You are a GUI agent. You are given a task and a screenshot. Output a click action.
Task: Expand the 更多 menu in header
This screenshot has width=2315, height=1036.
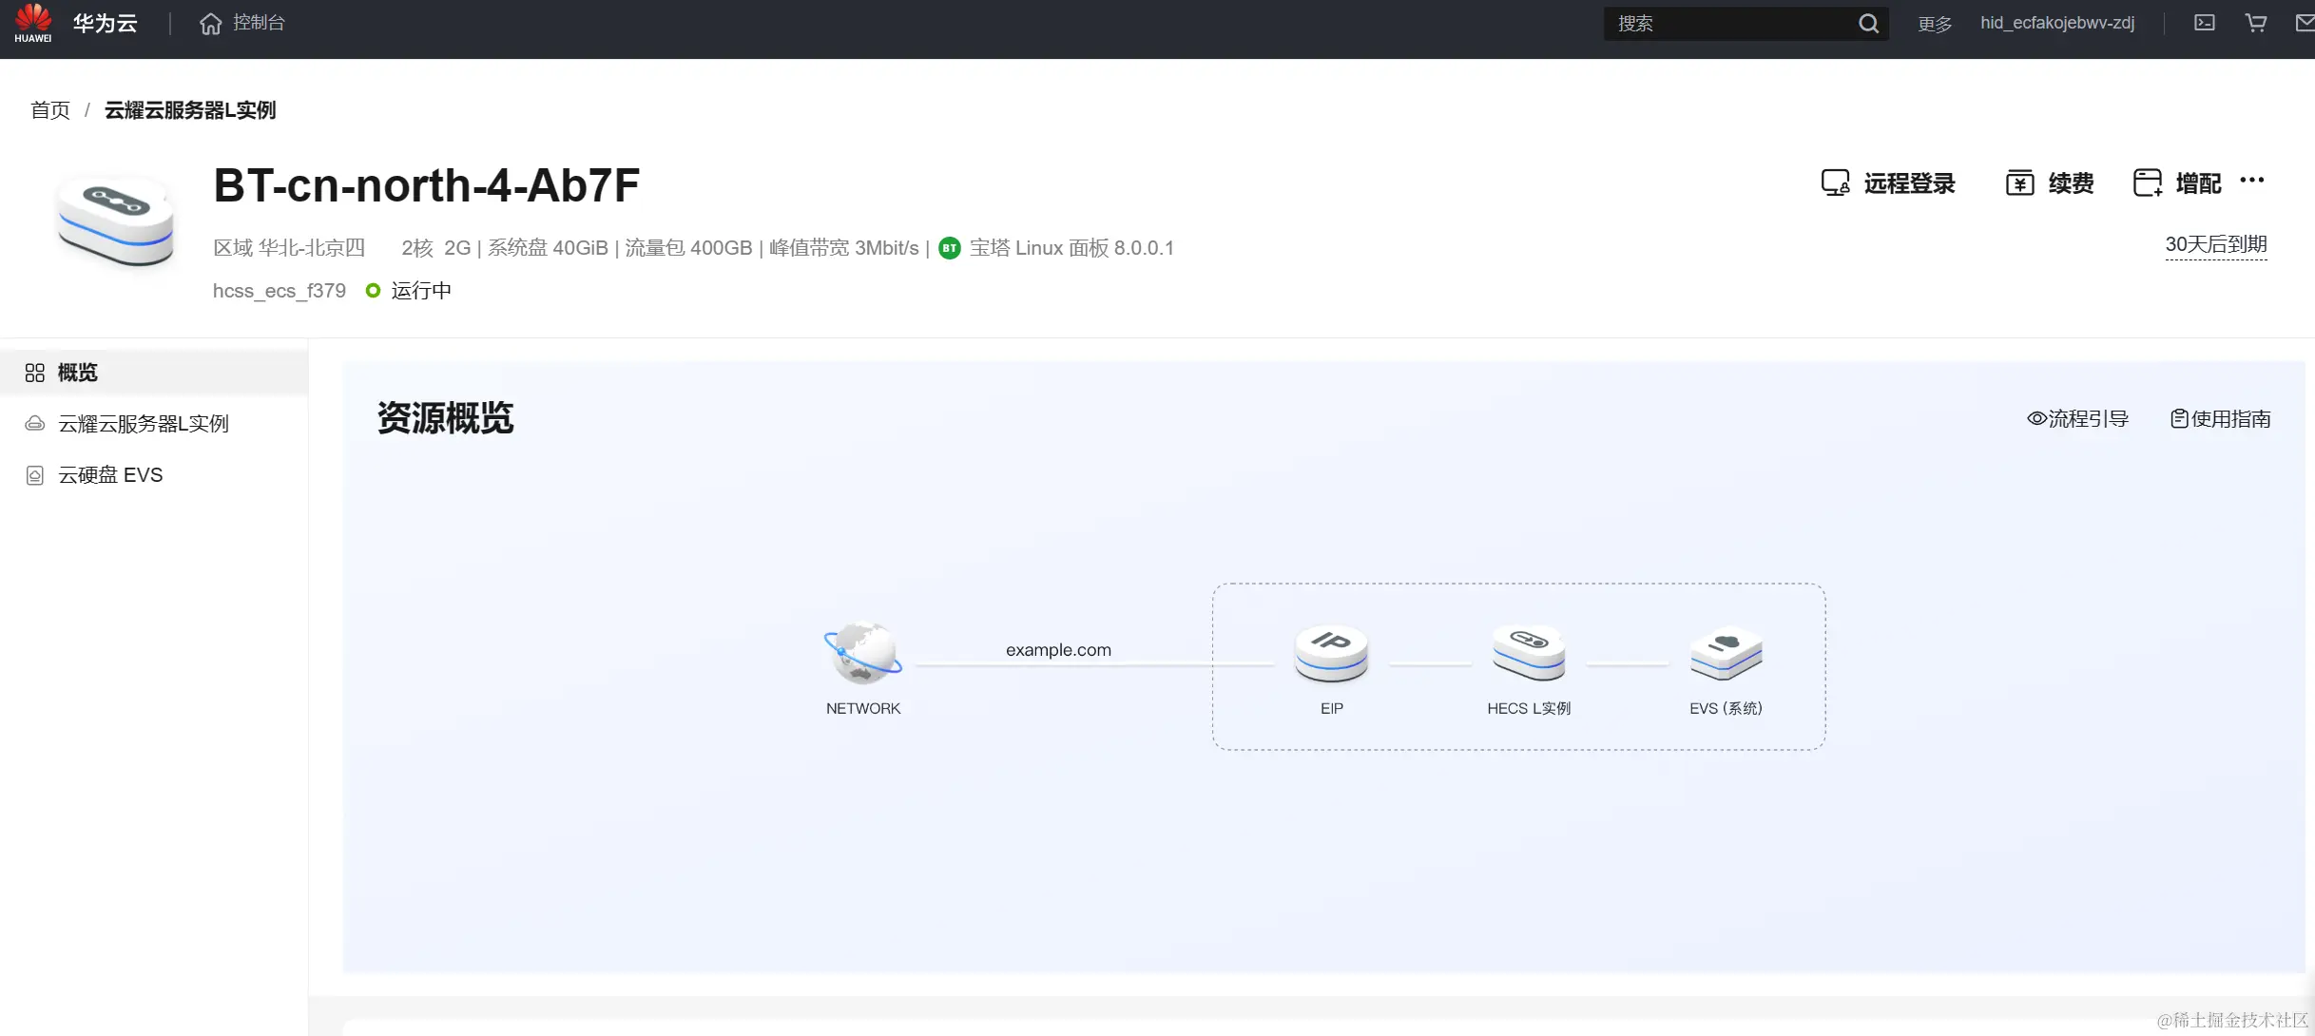(x=1935, y=24)
